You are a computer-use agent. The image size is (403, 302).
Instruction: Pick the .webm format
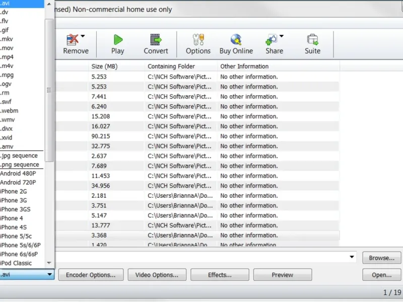pyautogui.click(x=22, y=111)
